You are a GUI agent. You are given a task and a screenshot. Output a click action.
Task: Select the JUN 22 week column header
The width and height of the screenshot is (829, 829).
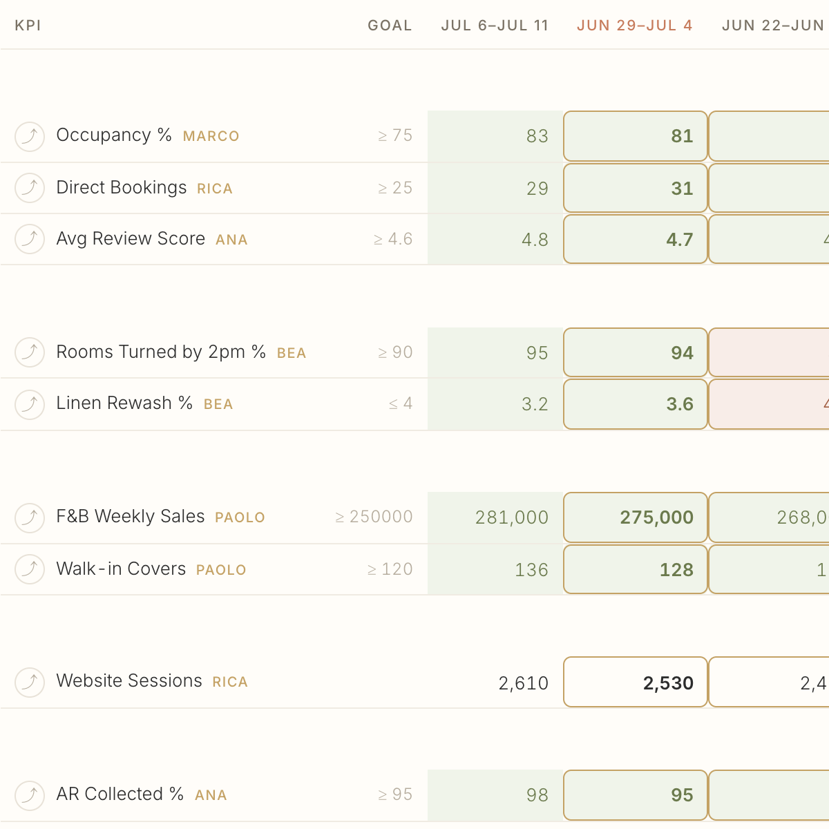pyautogui.click(x=774, y=26)
